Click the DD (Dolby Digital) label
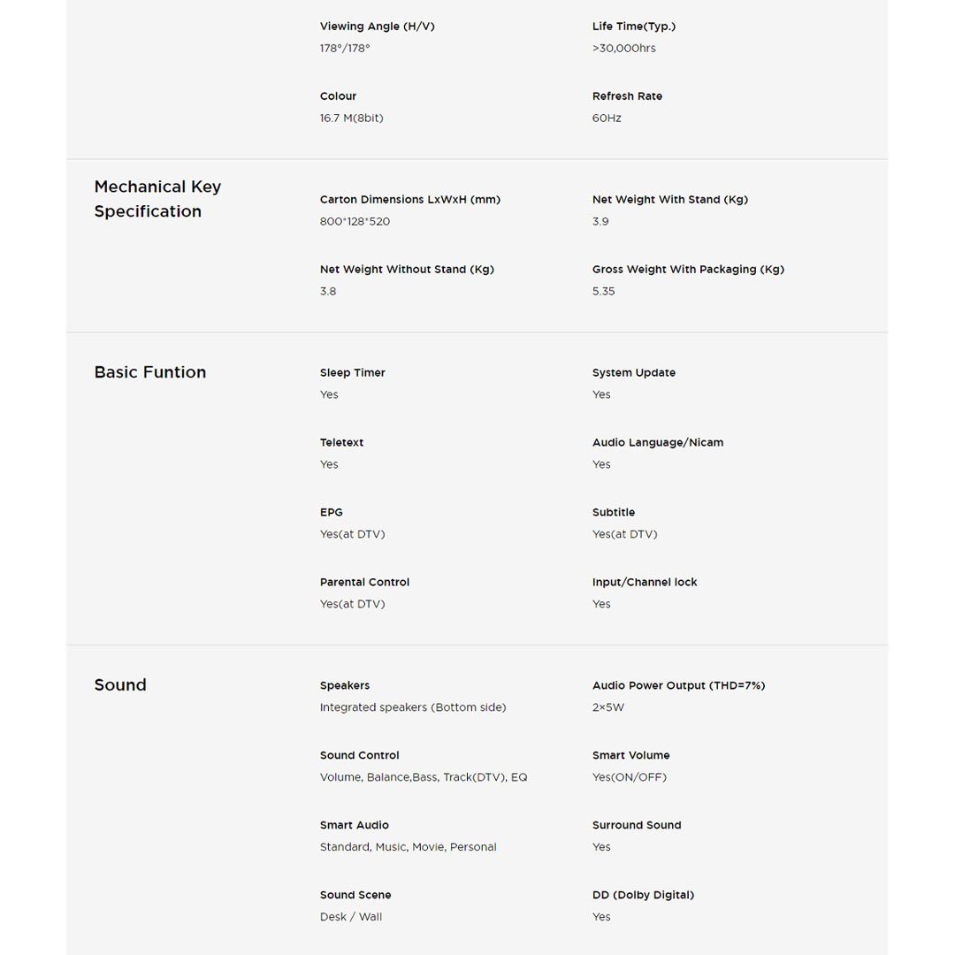 (643, 896)
